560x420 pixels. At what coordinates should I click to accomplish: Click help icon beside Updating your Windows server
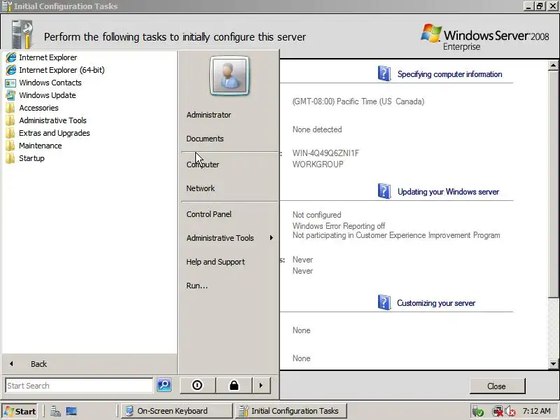point(384,191)
